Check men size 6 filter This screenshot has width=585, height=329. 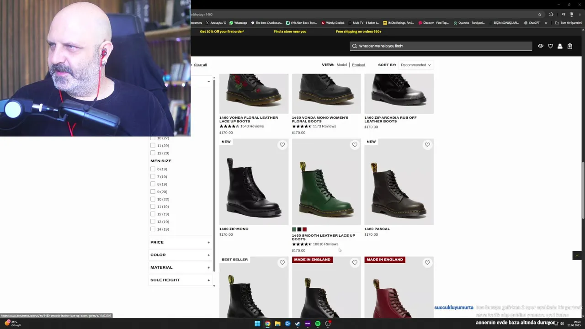click(153, 169)
